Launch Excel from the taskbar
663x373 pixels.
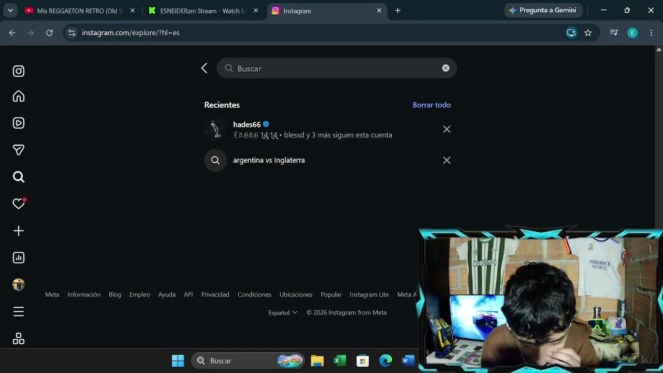pos(340,361)
